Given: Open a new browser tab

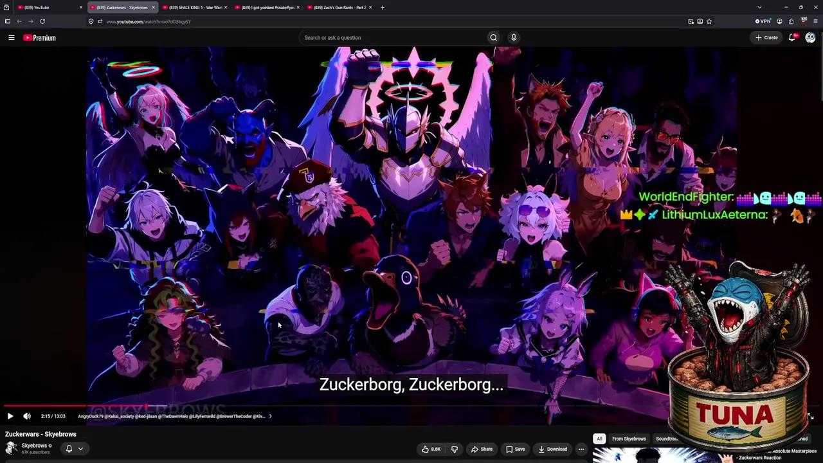Looking at the screenshot, I should coord(383,7).
